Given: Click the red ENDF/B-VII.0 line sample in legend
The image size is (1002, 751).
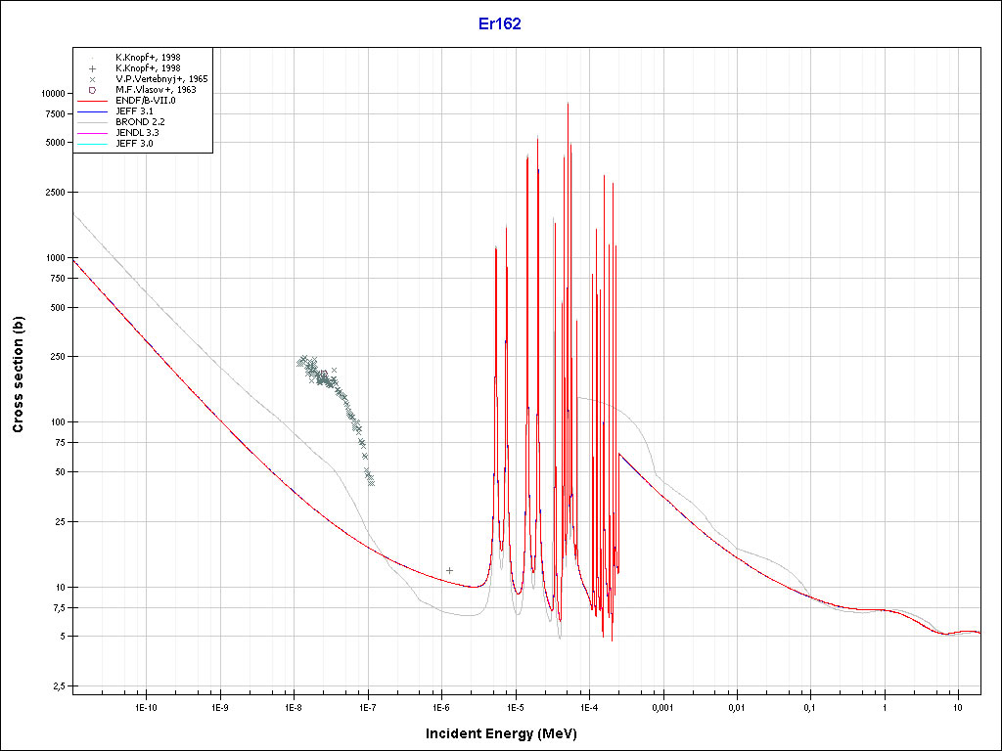Looking at the screenshot, I should pos(92,101).
